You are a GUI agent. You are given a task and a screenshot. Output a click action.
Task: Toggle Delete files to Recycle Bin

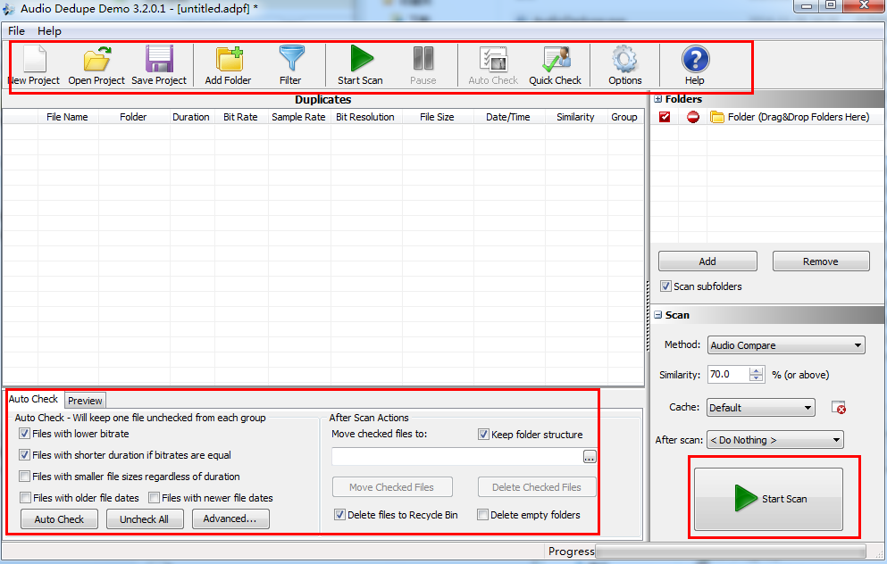(x=340, y=515)
